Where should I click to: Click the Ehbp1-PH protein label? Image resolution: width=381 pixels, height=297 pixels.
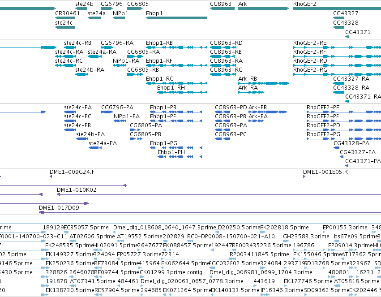click(x=171, y=152)
